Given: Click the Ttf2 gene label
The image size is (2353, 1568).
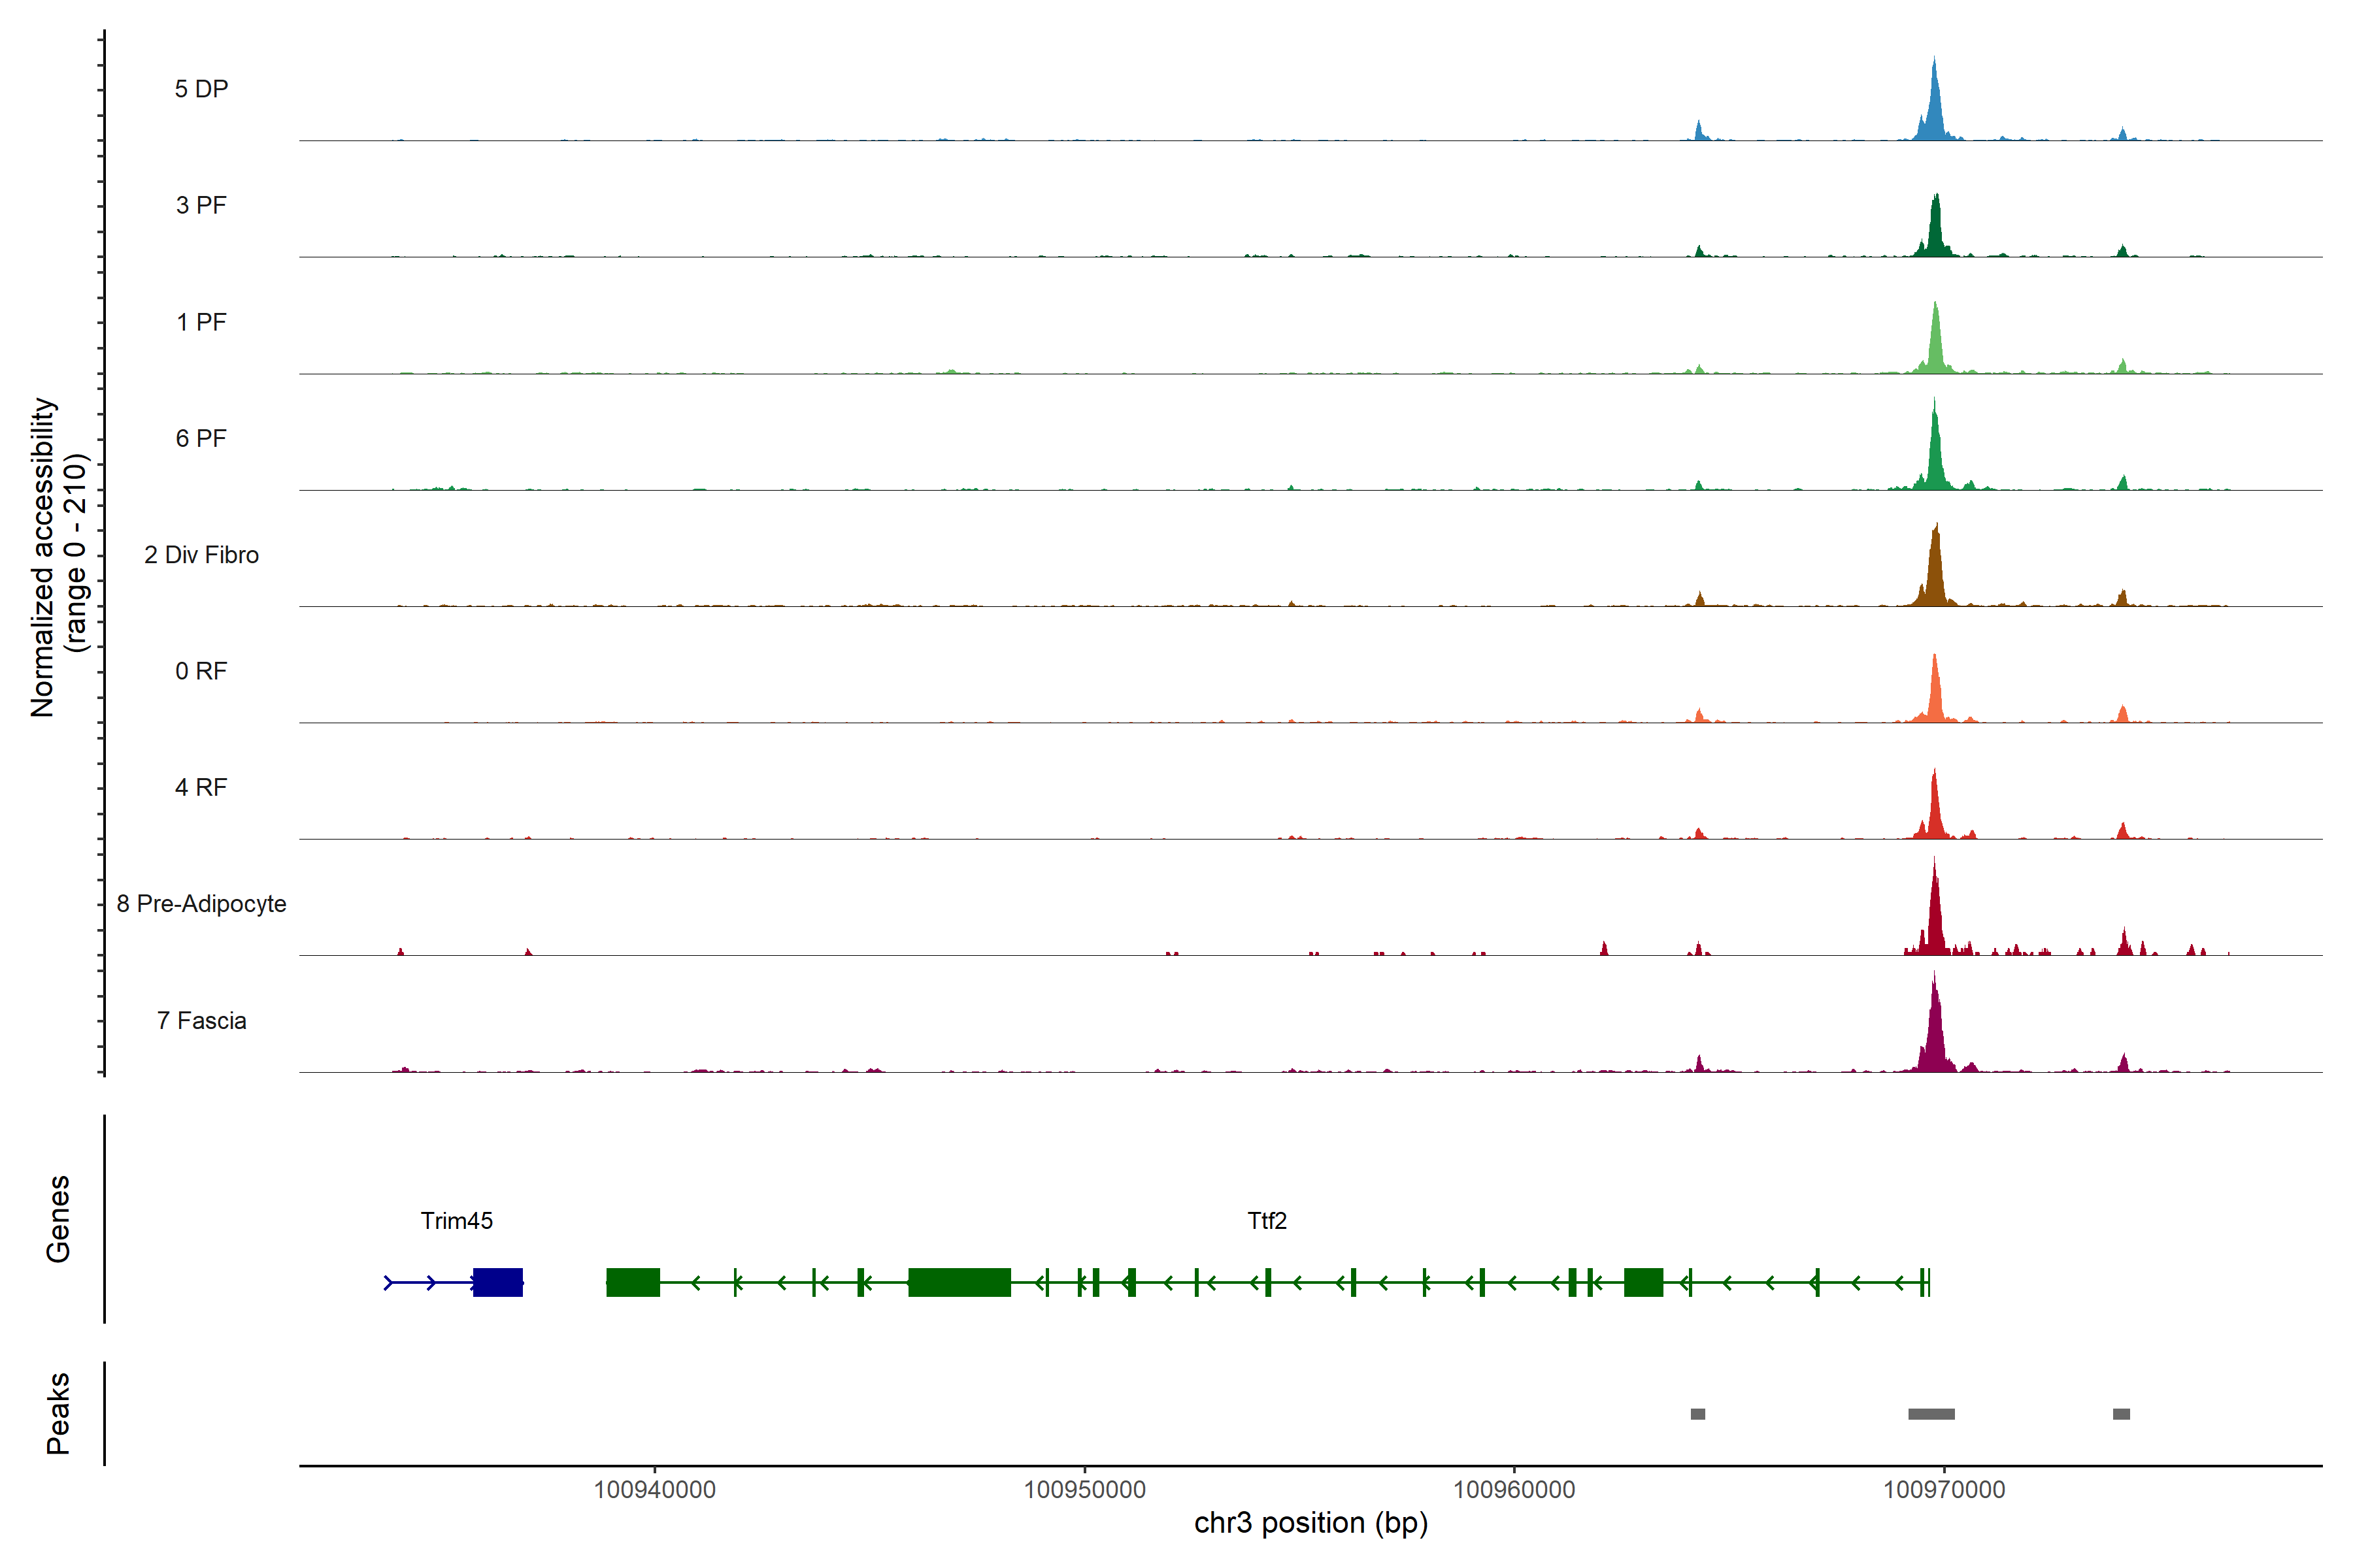Looking at the screenshot, I should pos(1267,1220).
